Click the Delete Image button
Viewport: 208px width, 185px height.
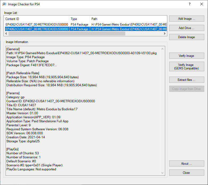[x=186, y=37]
